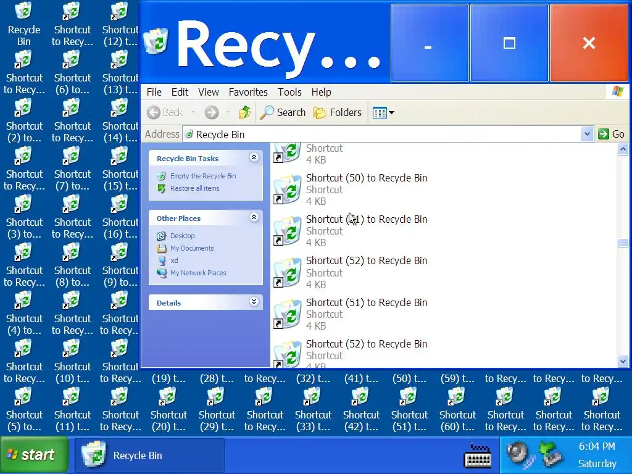Screen dimensions: 632x474
Task: Collapse the Other Places panel
Action: pyautogui.click(x=254, y=217)
